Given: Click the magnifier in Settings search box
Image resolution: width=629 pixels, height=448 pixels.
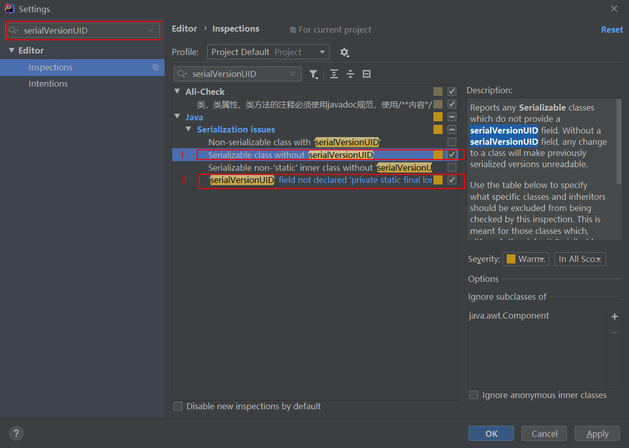Looking at the screenshot, I should pyautogui.click(x=13, y=31).
